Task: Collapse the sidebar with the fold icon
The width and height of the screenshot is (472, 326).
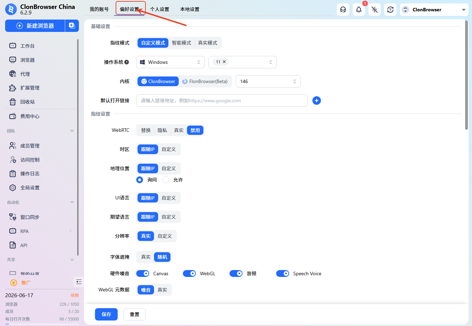Action: click(x=79, y=282)
